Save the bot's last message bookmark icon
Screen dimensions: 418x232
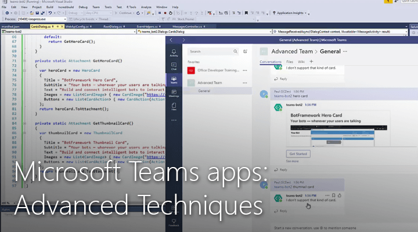pos(333,195)
